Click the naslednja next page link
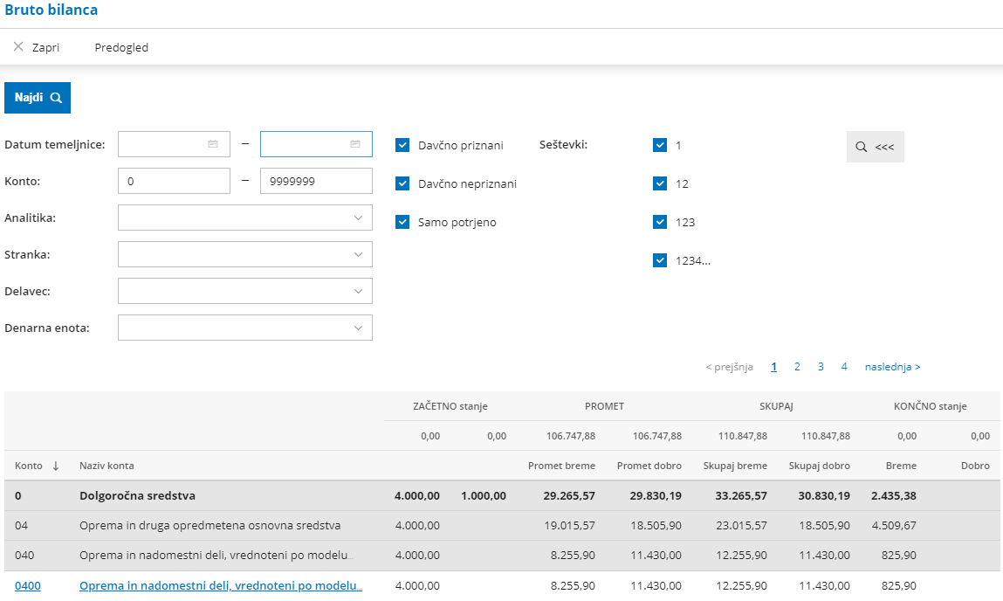Screen dimensions: 1003x601 pos(892,367)
